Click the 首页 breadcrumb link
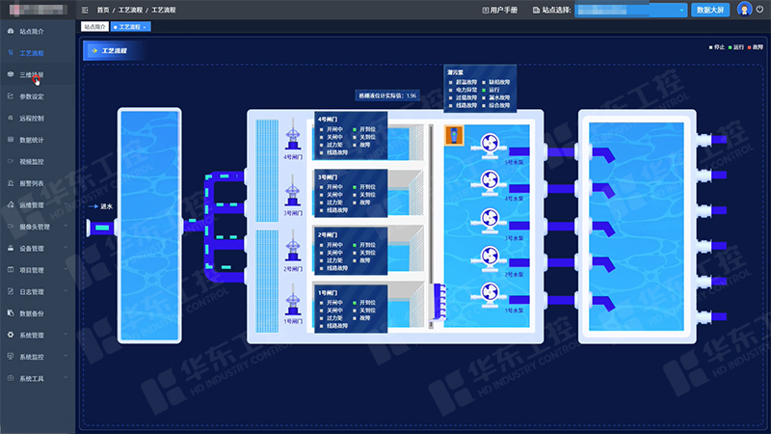This screenshot has width=771, height=434. (103, 10)
